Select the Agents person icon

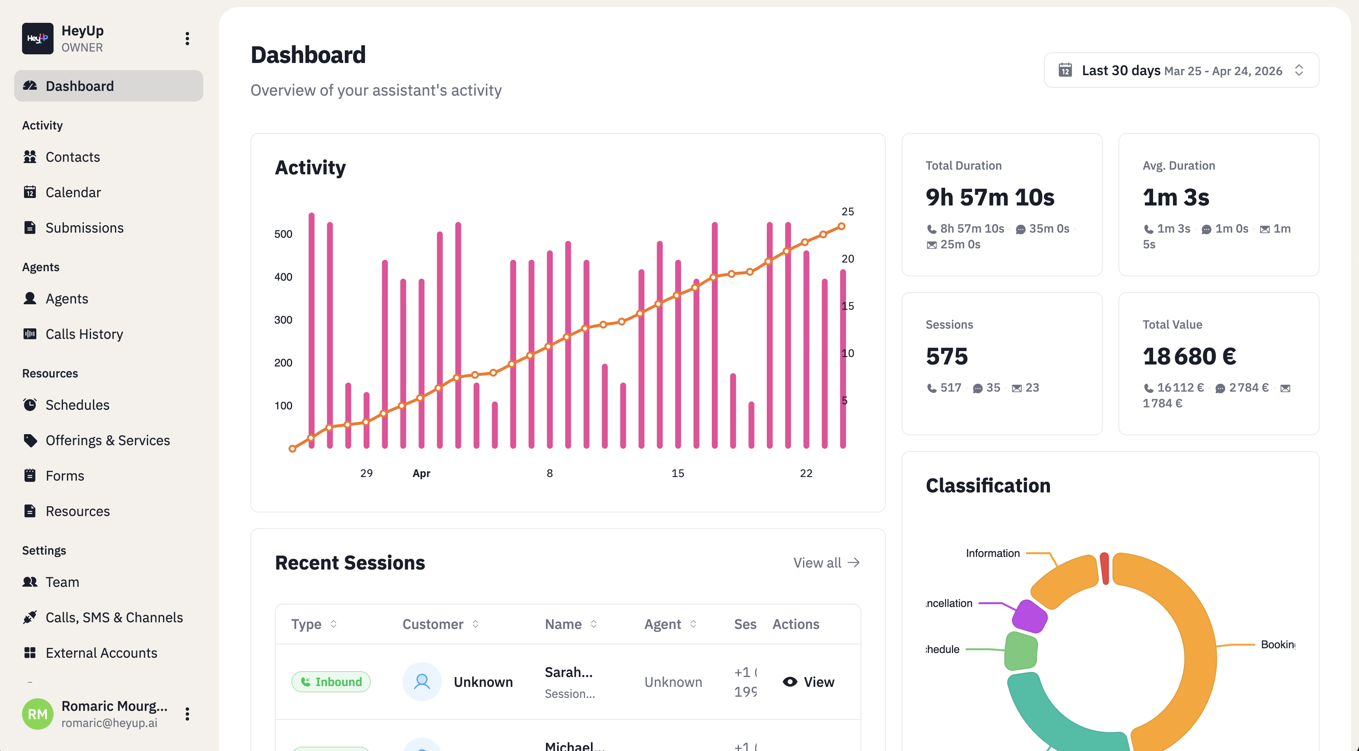click(x=30, y=298)
